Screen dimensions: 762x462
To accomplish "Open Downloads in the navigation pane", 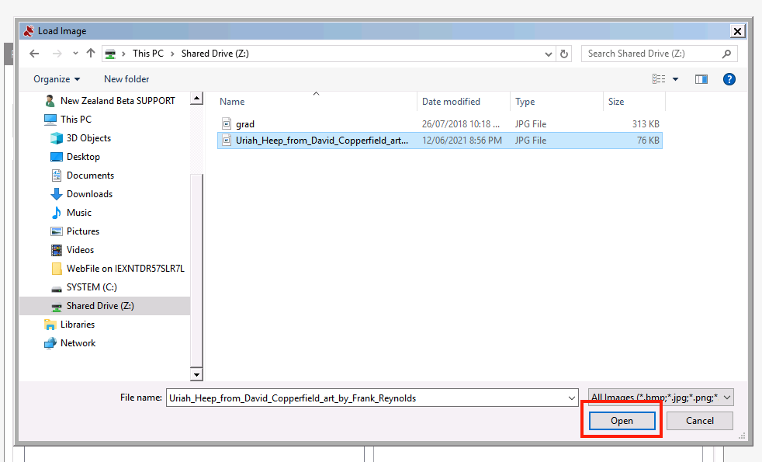I will 81,194.
